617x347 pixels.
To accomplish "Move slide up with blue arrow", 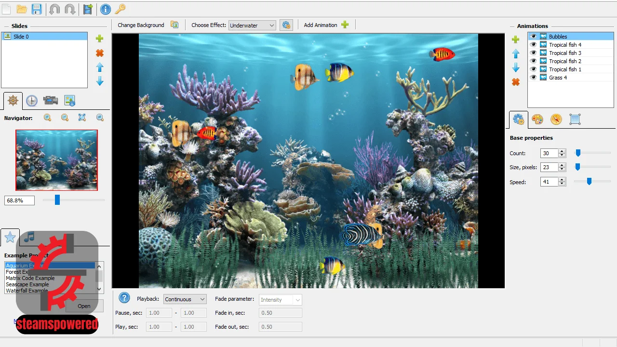I will pyautogui.click(x=100, y=67).
